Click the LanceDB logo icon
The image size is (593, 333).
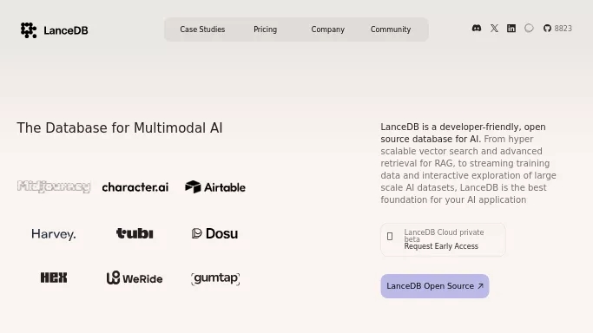(29, 30)
